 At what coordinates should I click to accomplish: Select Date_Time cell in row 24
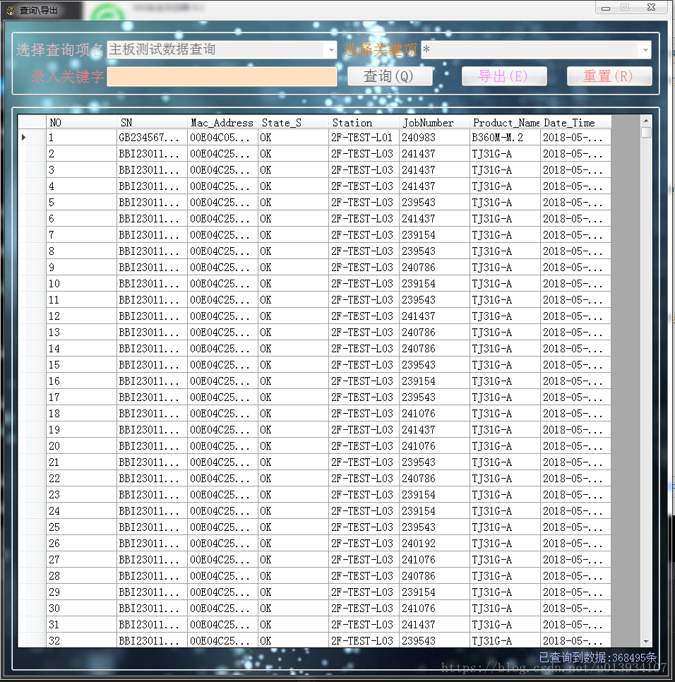(576, 511)
